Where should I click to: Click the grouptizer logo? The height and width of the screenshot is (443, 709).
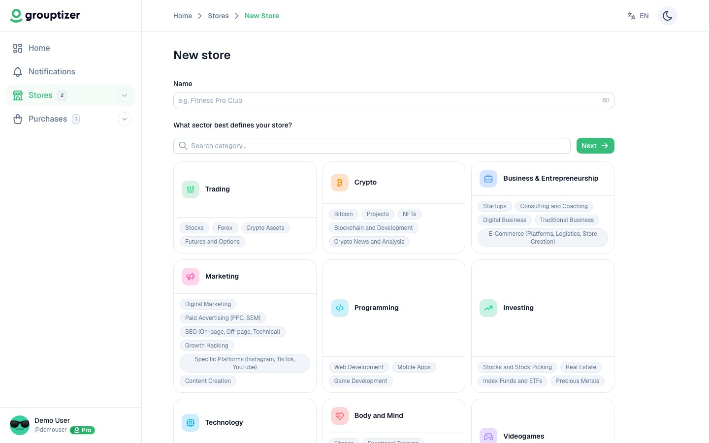click(45, 16)
